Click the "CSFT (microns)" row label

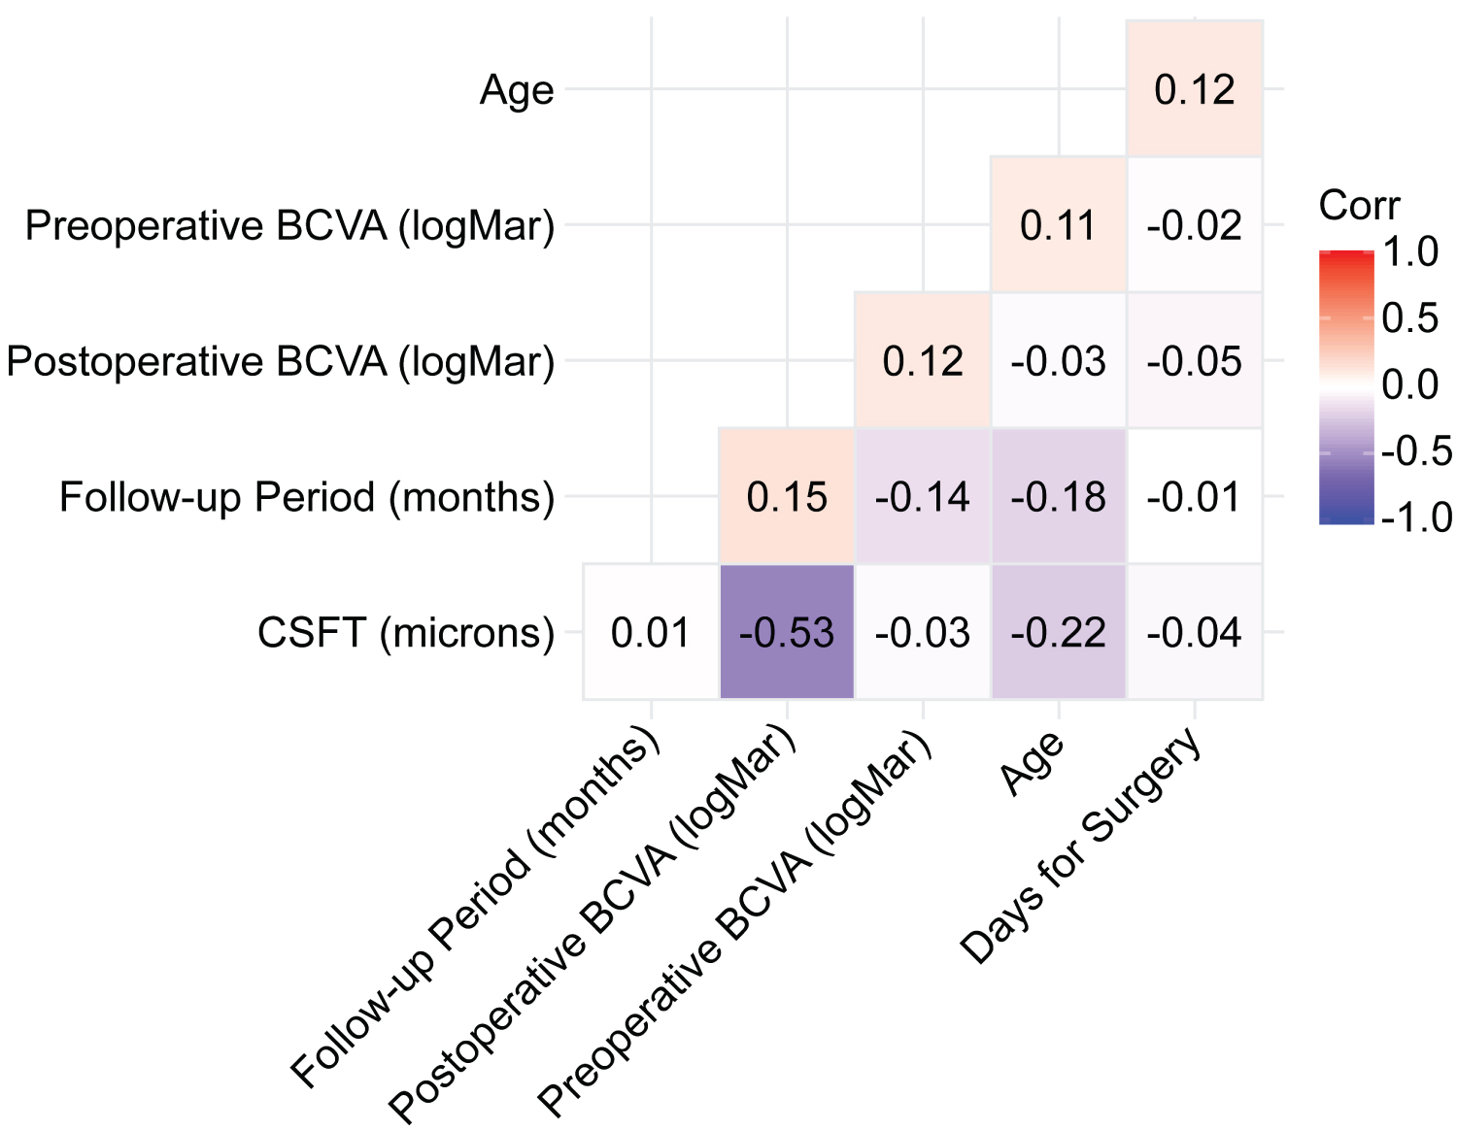(406, 633)
